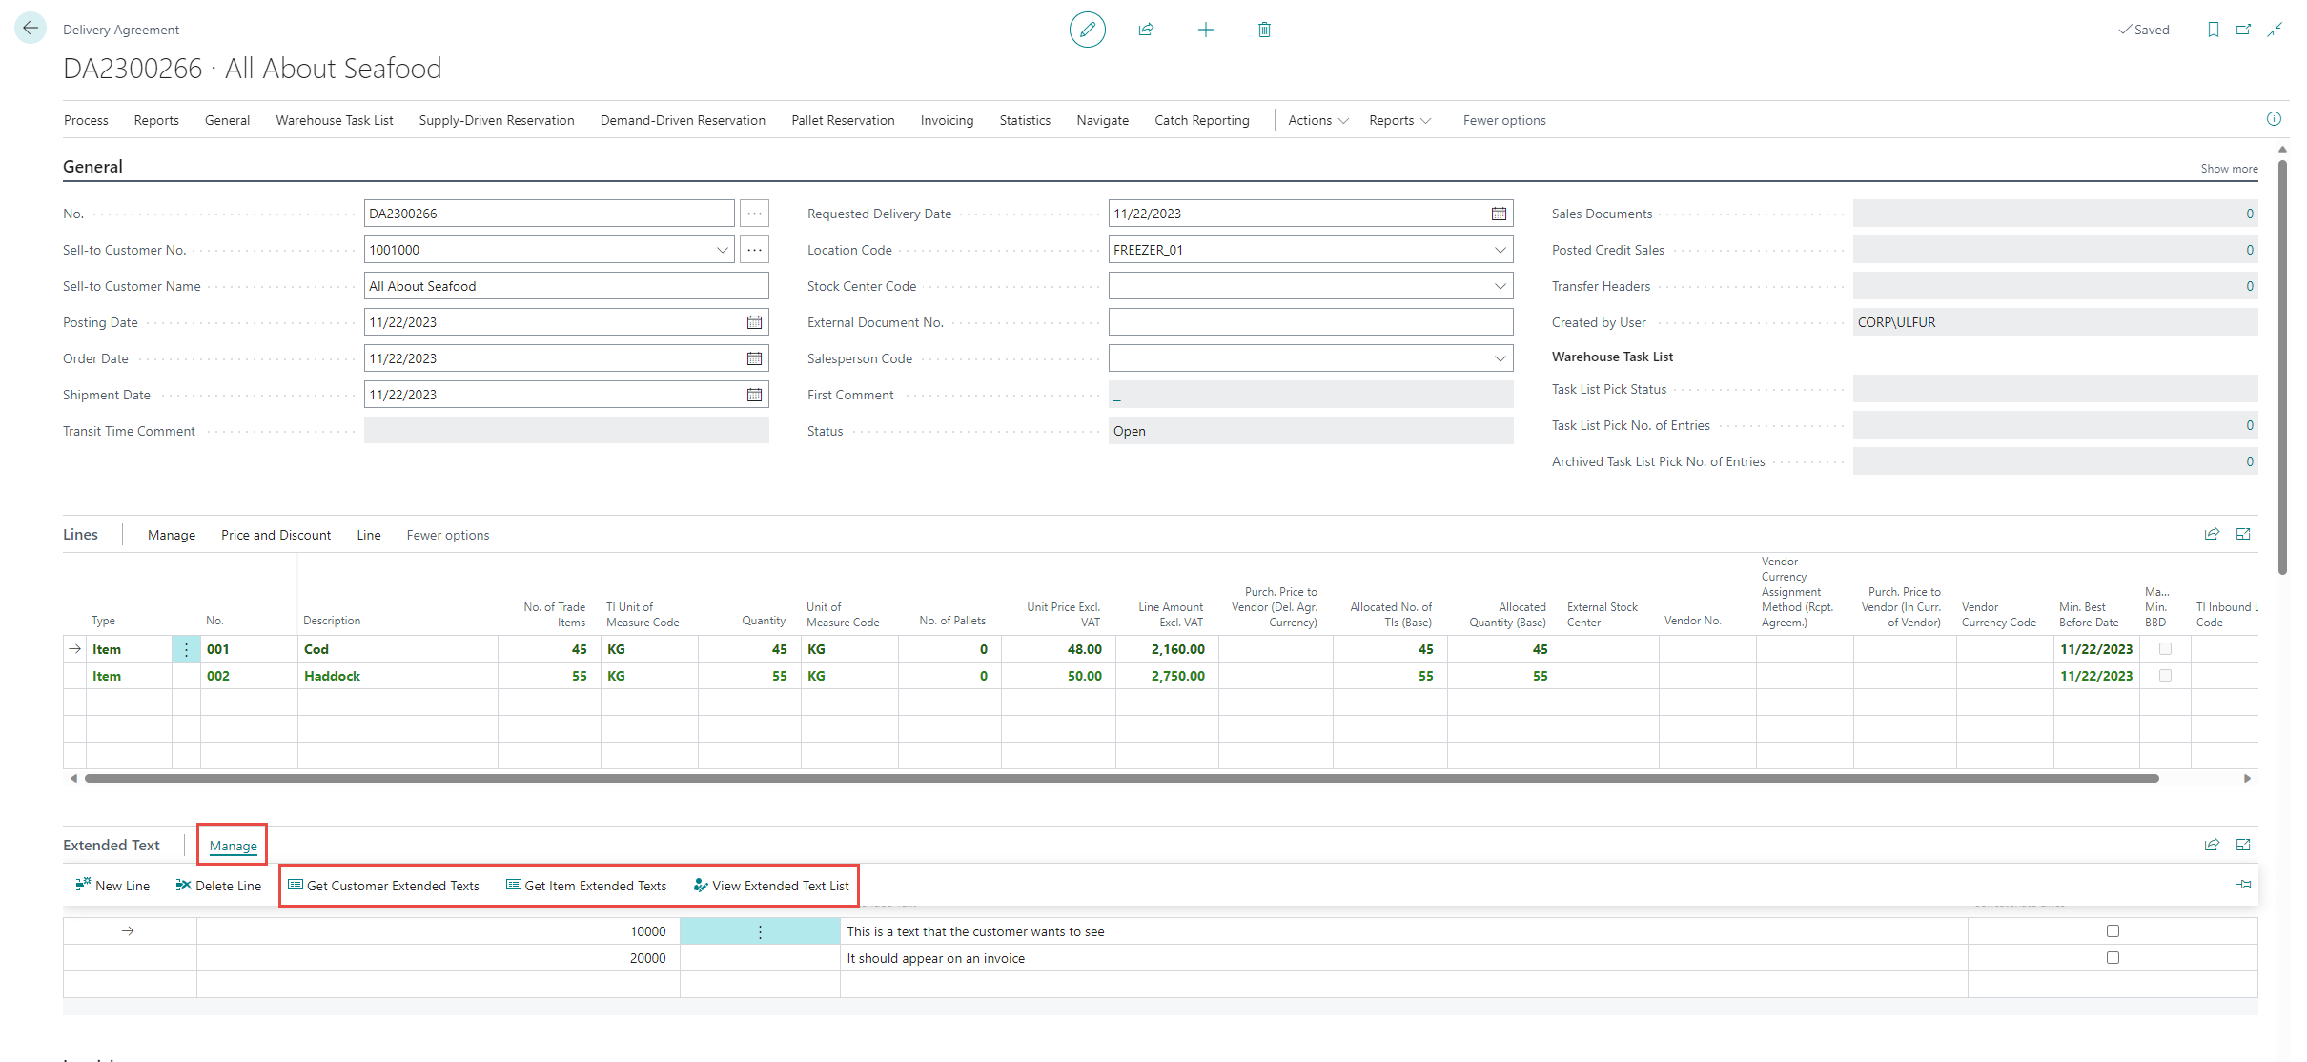Open Posting Date calendar picker

[754, 322]
